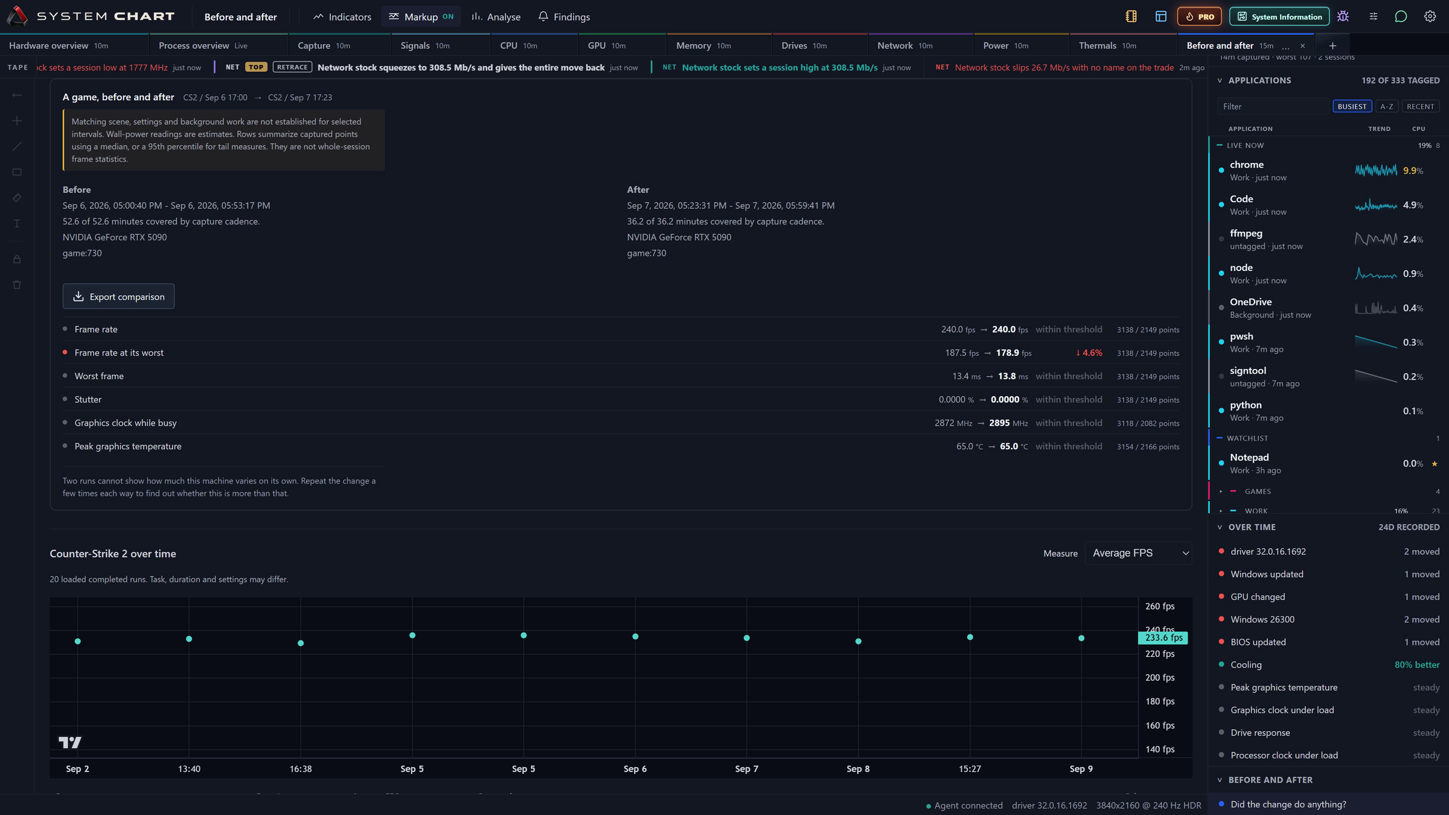
Task: Toggle Markup ON in the toolbar
Action: click(421, 17)
